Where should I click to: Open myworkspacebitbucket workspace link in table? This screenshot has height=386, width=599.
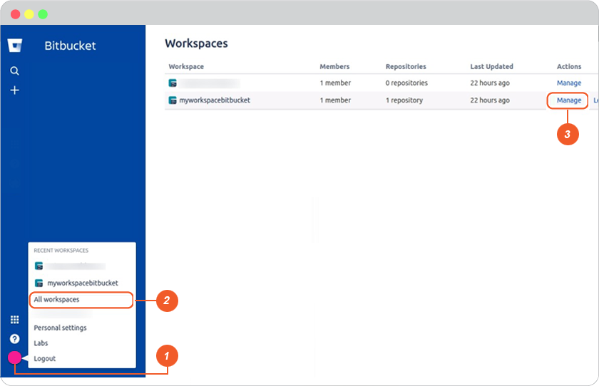click(215, 100)
